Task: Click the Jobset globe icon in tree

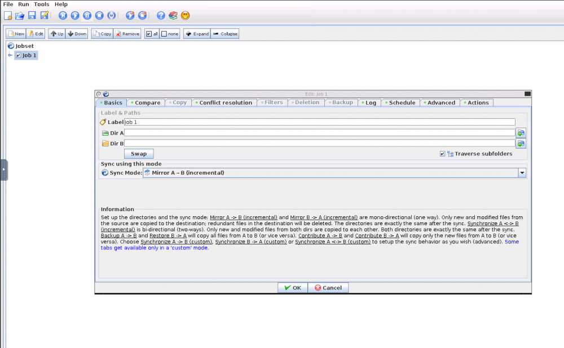Action: coord(11,46)
